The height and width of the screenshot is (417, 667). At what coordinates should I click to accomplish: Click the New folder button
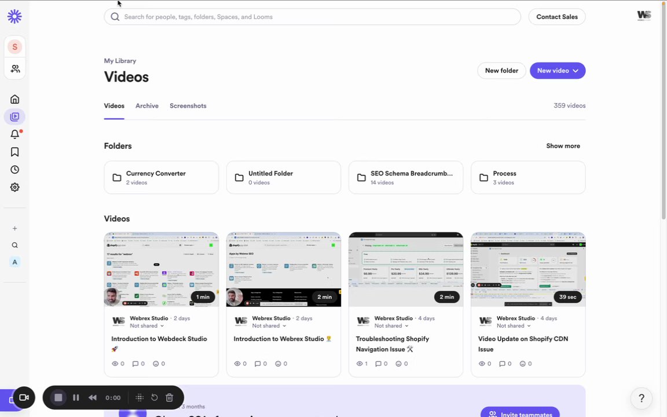pyautogui.click(x=501, y=71)
